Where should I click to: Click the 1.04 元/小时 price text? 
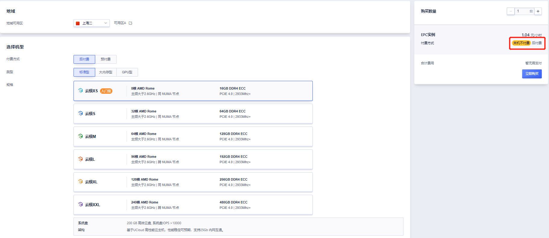532,35
